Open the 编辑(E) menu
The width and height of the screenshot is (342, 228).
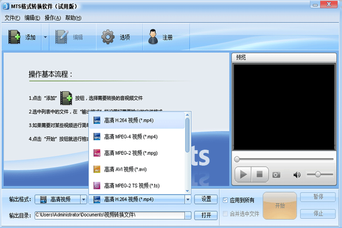point(32,18)
